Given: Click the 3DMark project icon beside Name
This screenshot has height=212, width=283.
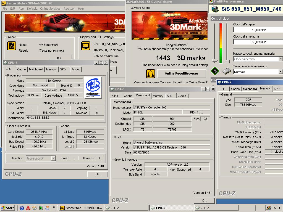Looking at the screenshot, I should pyautogui.click(x=12, y=46).
